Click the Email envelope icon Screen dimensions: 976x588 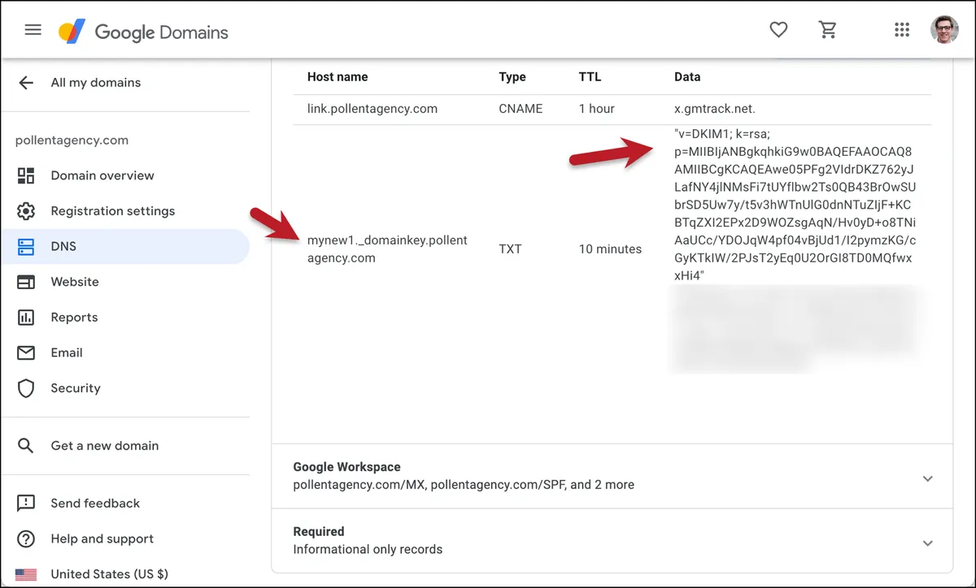tap(26, 352)
